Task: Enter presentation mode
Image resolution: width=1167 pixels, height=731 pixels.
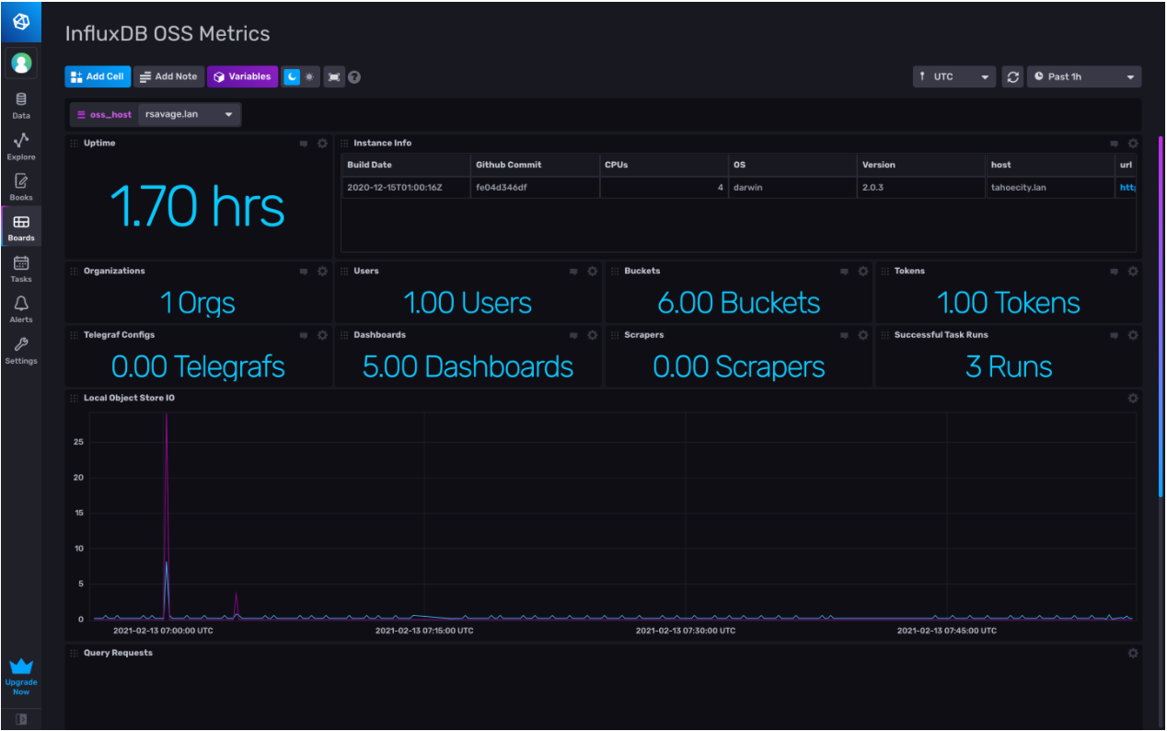Action: [x=333, y=76]
